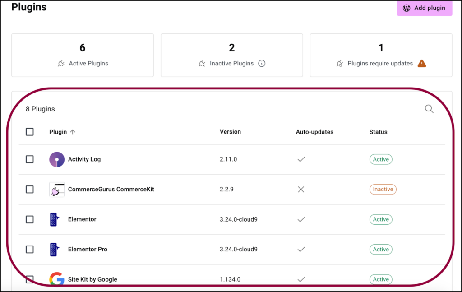Screen dimensions: 462x292
Task: Click the Add plugin button
Action: (x=424, y=8)
